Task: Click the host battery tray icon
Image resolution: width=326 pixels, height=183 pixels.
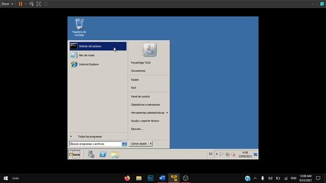Action: [x=278, y=178]
